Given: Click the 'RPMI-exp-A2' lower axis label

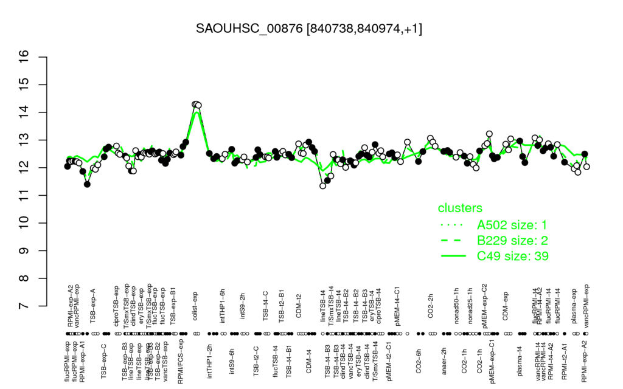Looking at the screenshot, I should click(x=584, y=362).
